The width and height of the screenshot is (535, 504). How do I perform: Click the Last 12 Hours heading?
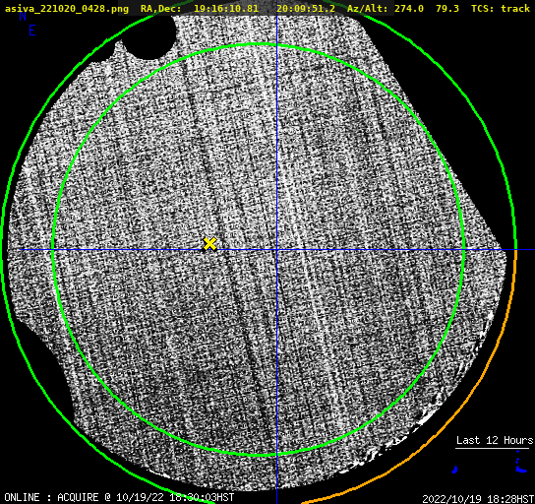[x=495, y=440]
